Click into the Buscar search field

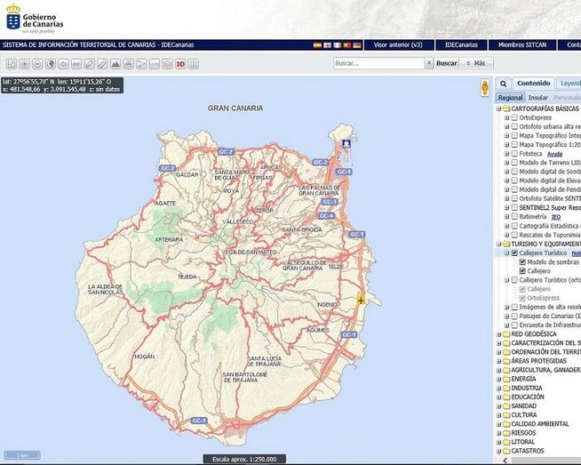(x=378, y=64)
